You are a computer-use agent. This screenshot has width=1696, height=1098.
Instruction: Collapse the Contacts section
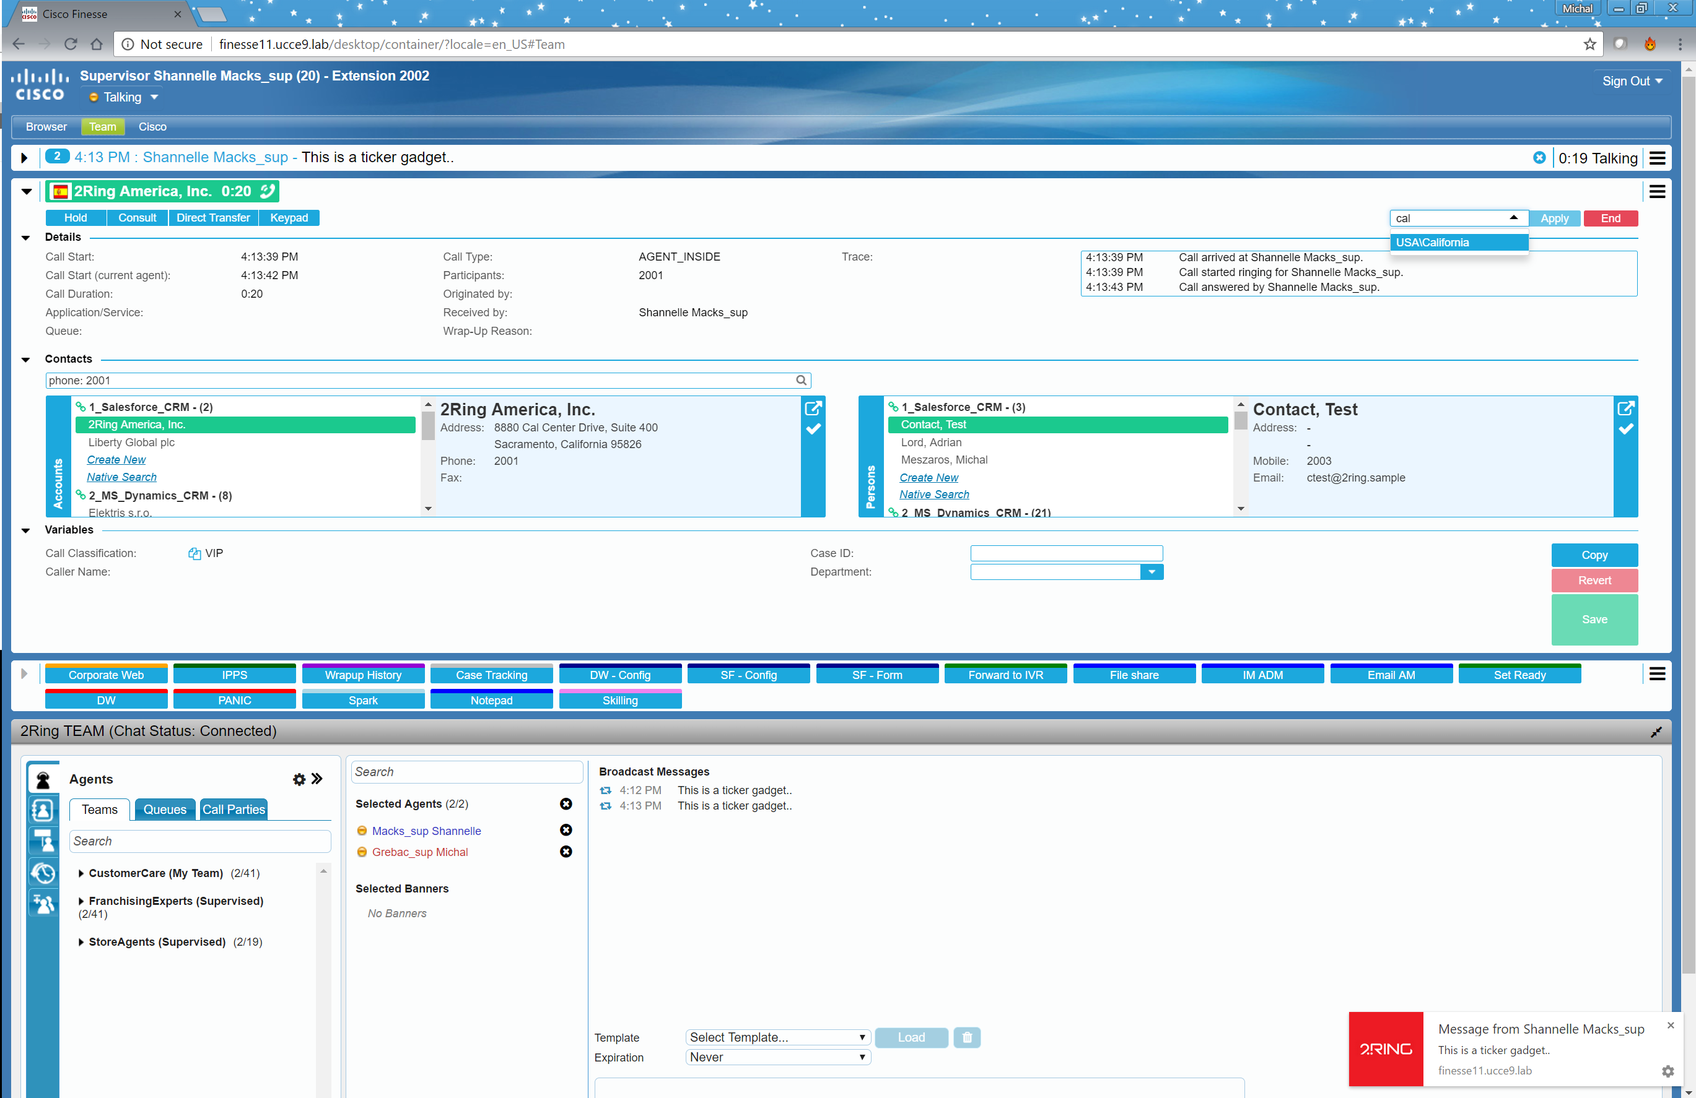tap(25, 360)
